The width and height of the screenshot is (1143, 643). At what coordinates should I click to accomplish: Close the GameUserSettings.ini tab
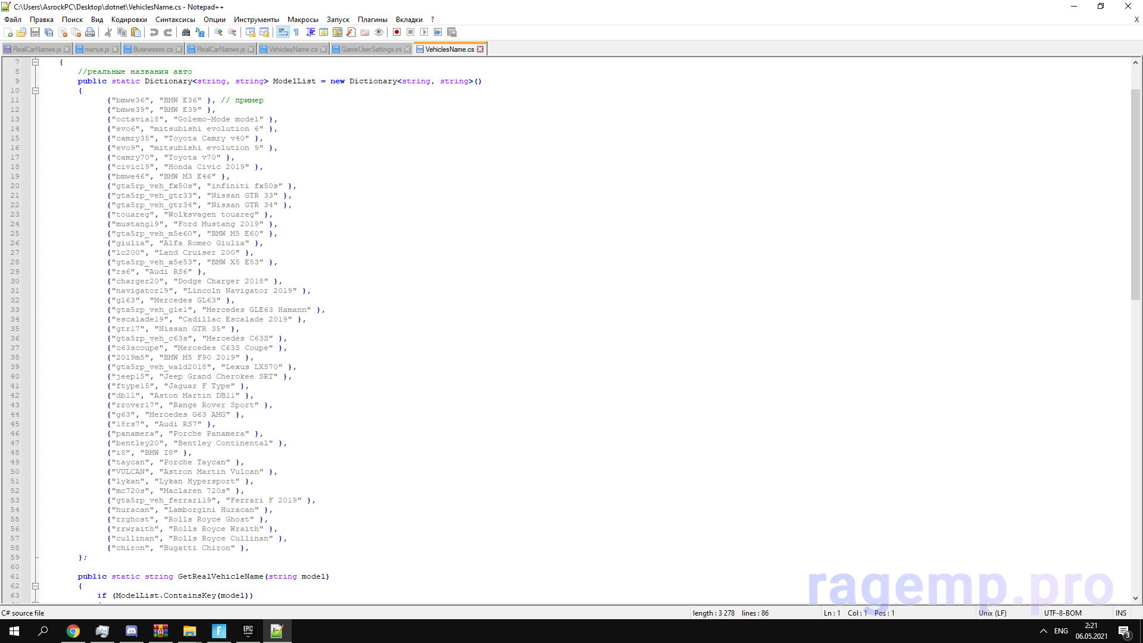(x=408, y=49)
